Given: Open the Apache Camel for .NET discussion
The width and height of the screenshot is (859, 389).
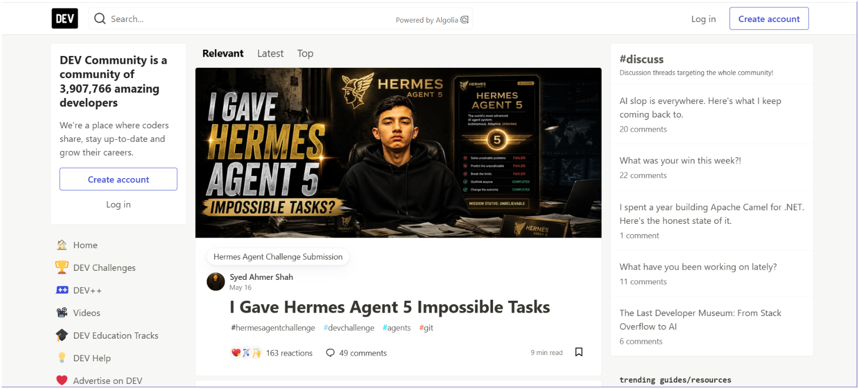Looking at the screenshot, I should click(x=712, y=214).
